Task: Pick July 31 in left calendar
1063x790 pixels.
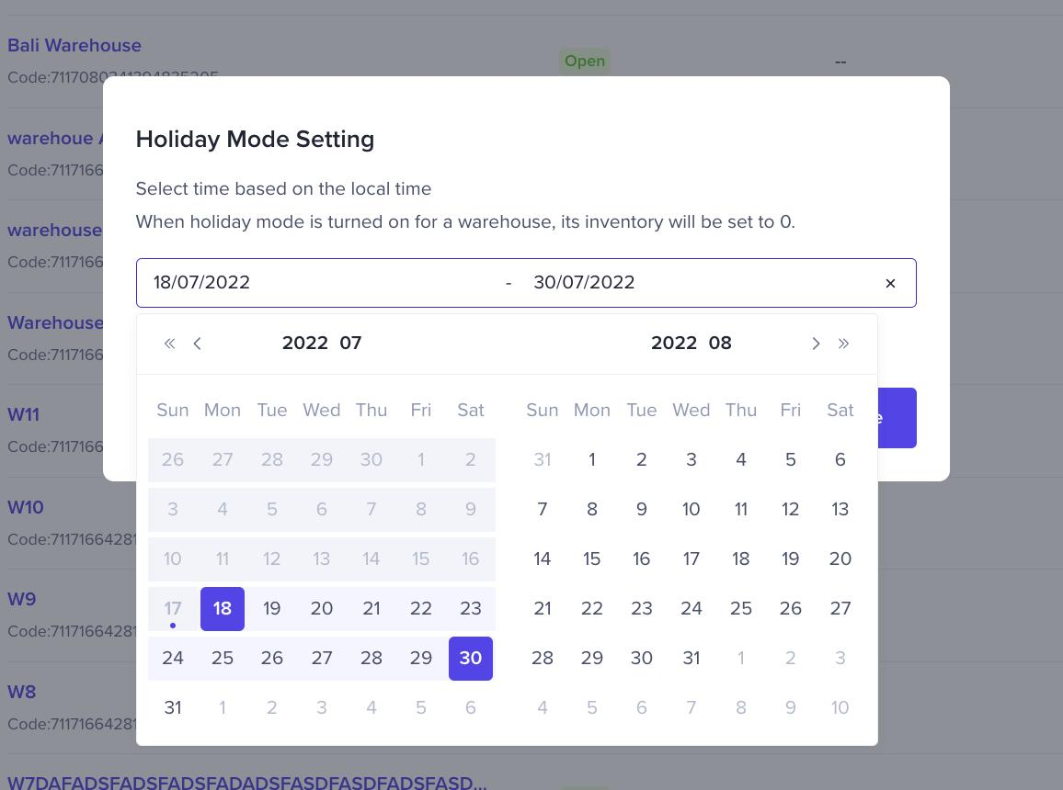Action: tap(173, 708)
